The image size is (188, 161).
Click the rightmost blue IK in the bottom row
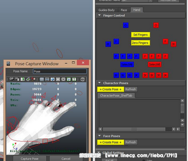click(136, 75)
